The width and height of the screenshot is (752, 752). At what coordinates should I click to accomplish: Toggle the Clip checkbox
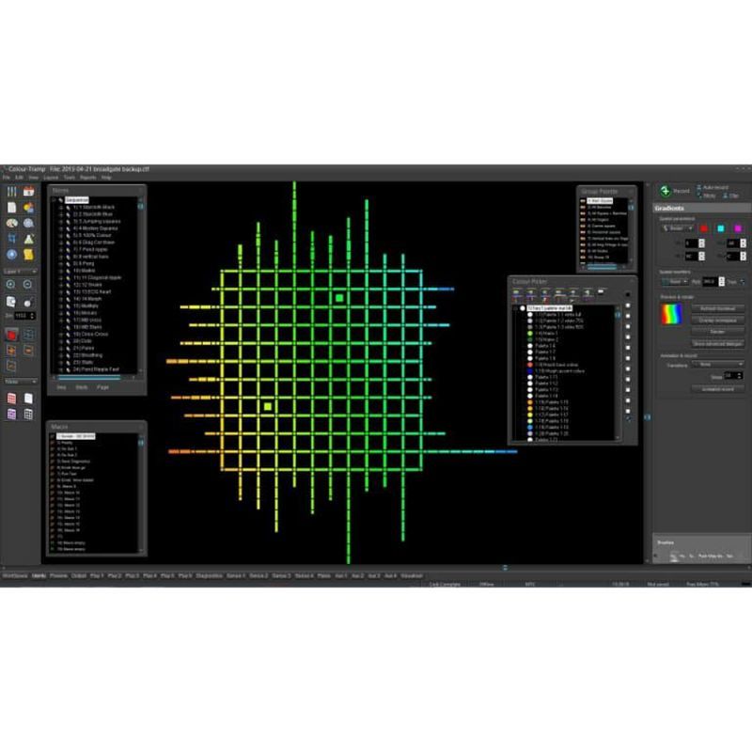(724, 196)
